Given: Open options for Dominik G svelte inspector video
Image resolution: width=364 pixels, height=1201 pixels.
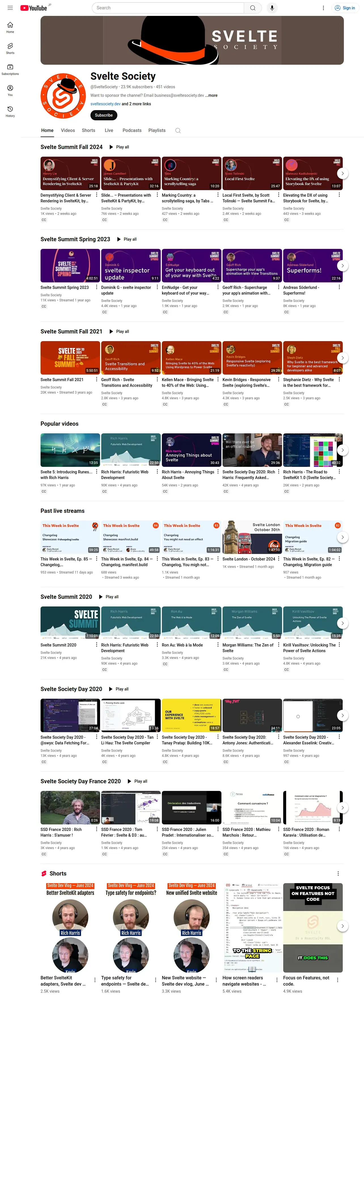Looking at the screenshot, I should [157, 287].
